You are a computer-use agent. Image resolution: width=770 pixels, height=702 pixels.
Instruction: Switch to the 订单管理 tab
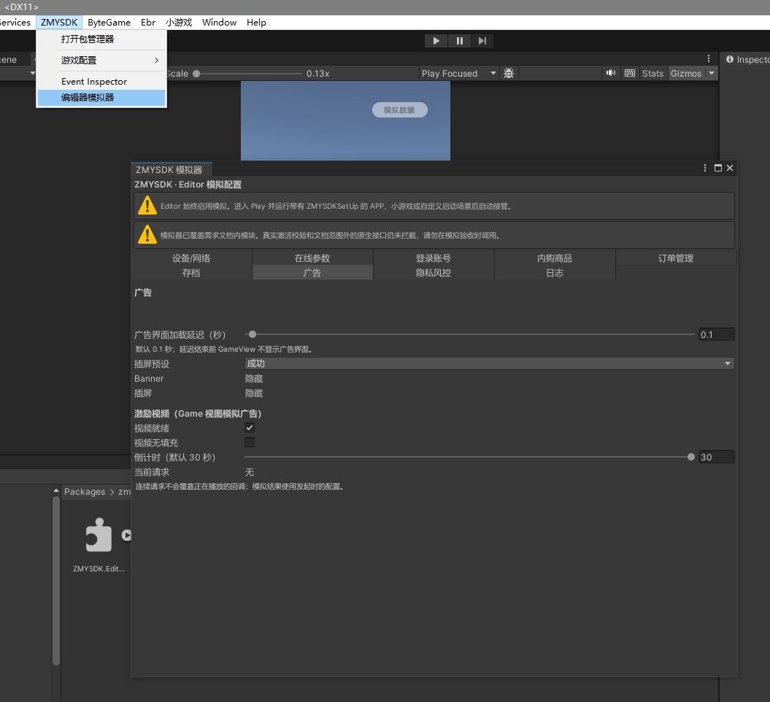coord(676,258)
